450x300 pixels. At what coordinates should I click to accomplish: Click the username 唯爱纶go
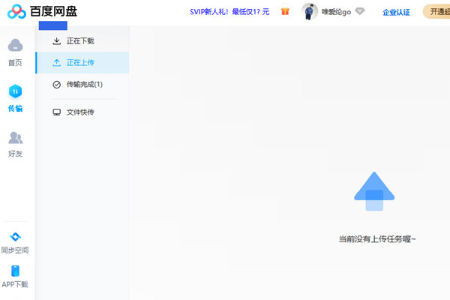pos(336,12)
